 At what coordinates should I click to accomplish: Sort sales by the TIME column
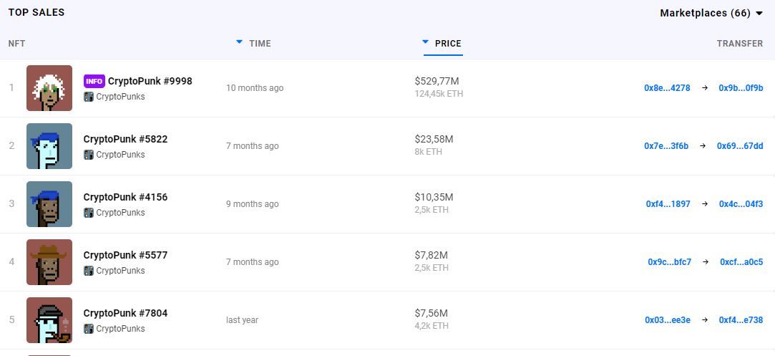pyautogui.click(x=259, y=44)
